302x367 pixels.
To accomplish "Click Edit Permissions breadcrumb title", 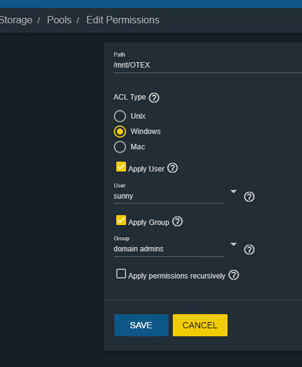I will point(123,20).
